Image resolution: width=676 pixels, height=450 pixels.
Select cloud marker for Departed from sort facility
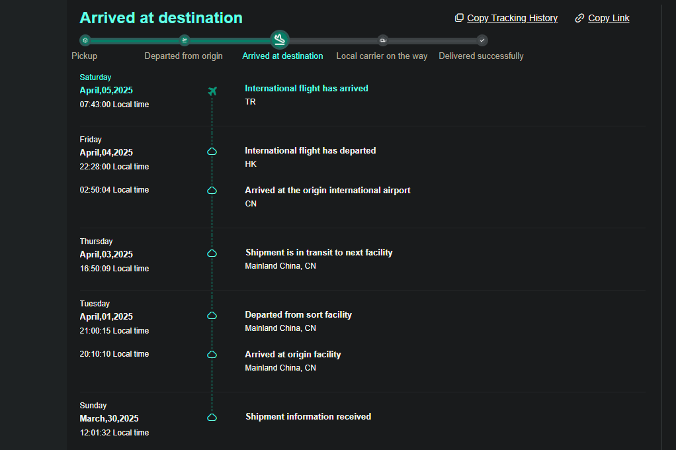(x=212, y=316)
